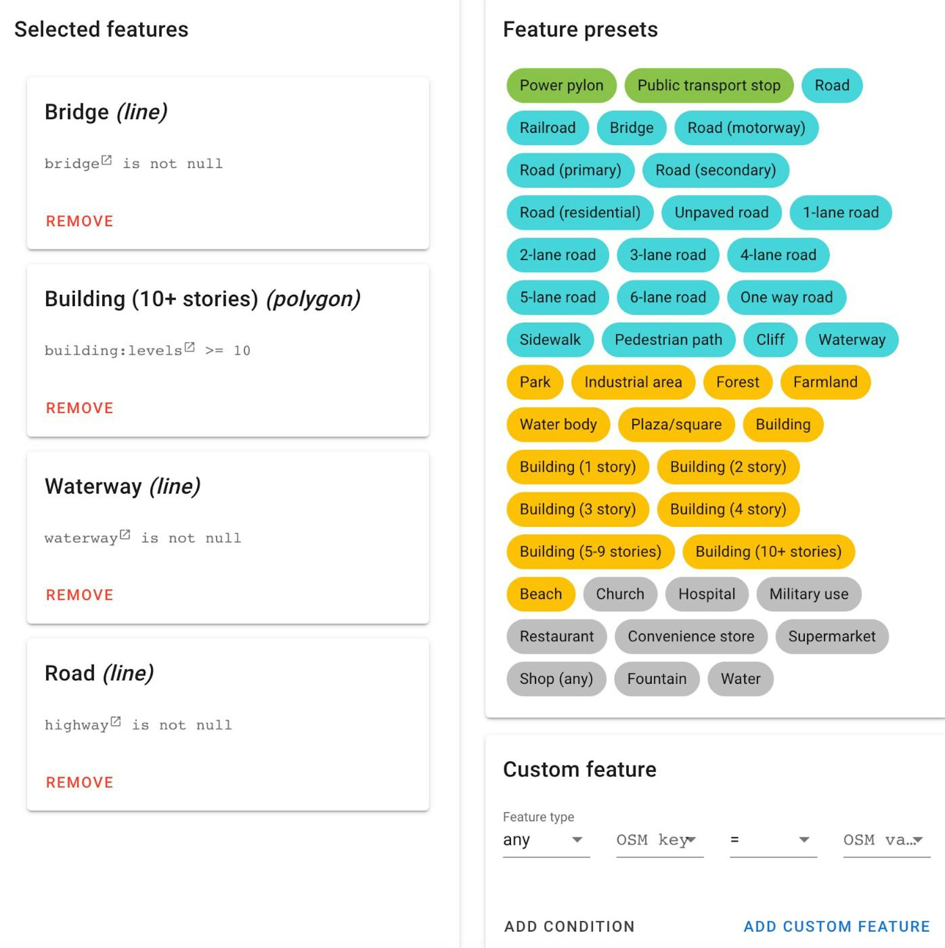The width and height of the screenshot is (945, 948).
Task: Remove the Bridge line feature
Action: click(80, 221)
